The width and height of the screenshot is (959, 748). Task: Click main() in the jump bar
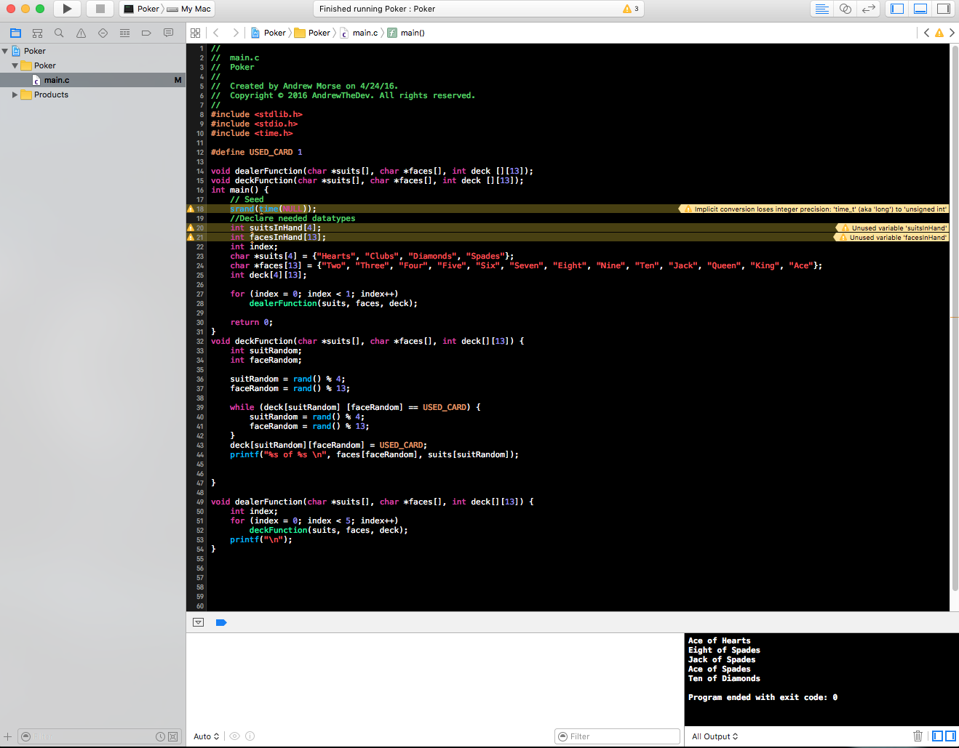(412, 33)
